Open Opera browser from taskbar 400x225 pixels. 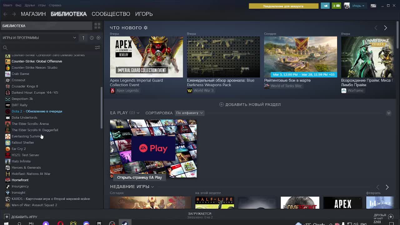pos(60,223)
